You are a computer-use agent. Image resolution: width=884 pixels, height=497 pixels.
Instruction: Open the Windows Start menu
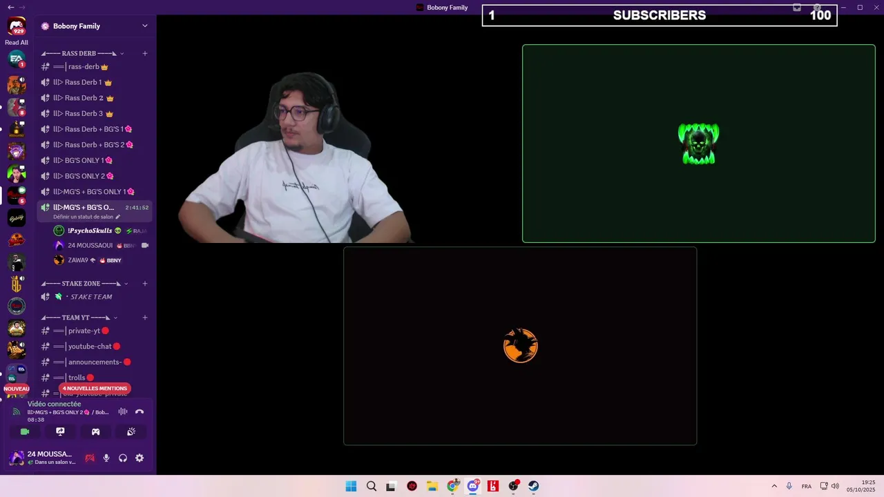pyautogui.click(x=351, y=486)
